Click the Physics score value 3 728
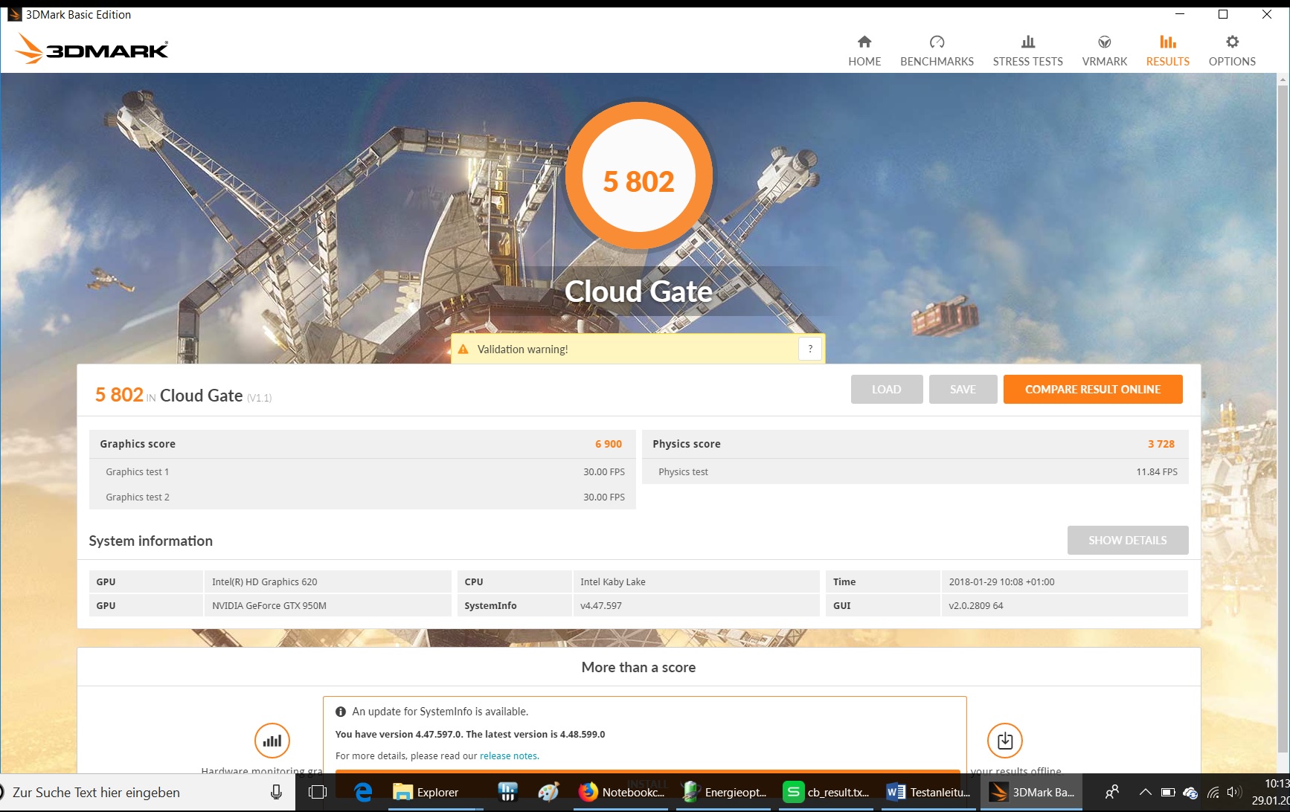The height and width of the screenshot is (812, 1290). pos(1161,444)
